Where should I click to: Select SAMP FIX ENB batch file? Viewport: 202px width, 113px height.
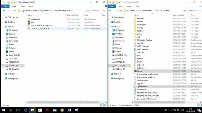point(40,29)
